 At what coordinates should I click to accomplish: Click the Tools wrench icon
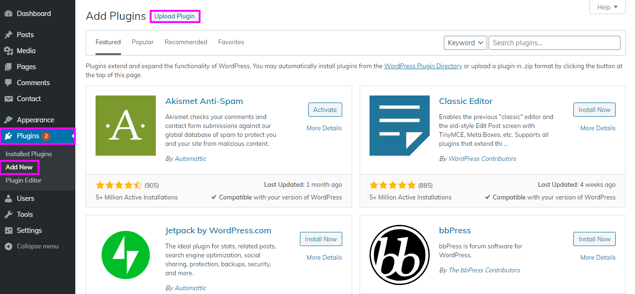pyautogui.click(x=8, y=215)
